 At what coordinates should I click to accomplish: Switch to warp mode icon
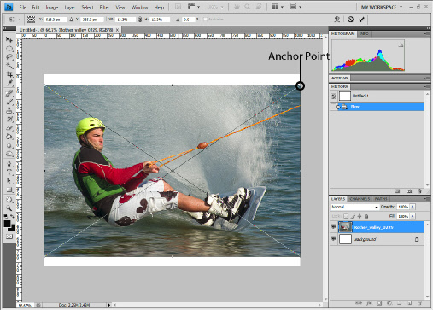tap(337, 20)
